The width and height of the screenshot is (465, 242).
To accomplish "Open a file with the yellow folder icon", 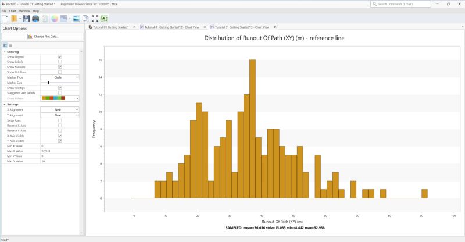I will tap(14, 19).
